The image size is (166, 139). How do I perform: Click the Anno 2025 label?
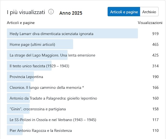point(71,13)
